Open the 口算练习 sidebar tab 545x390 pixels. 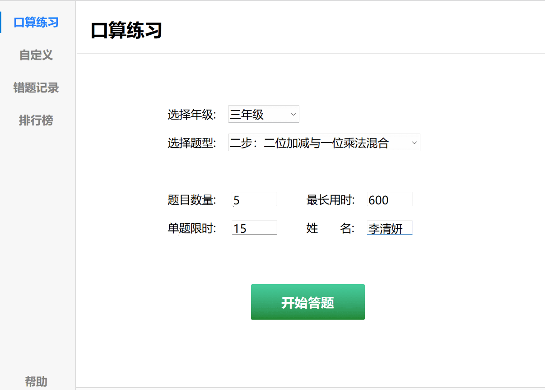36,22
